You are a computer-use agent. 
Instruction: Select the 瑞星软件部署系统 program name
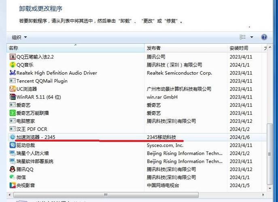35,161
